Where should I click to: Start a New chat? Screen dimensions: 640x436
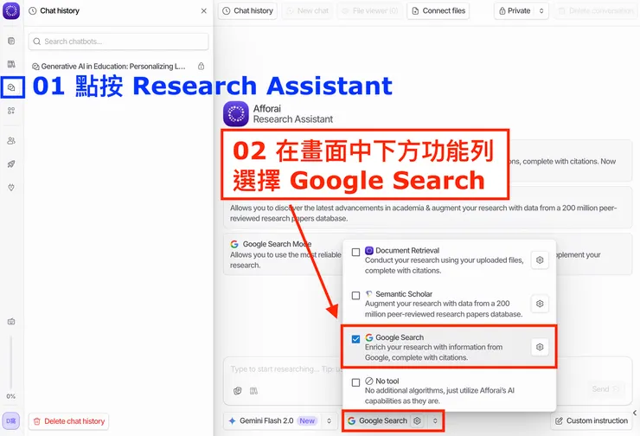[x=307, y=11]
